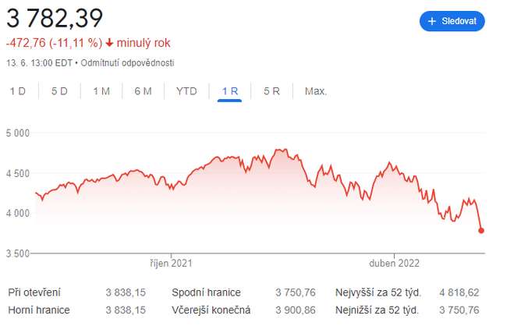Viewport: 507px width, 326px height.
Task: Select the active 1 R tab
Action: click(230, 91)
